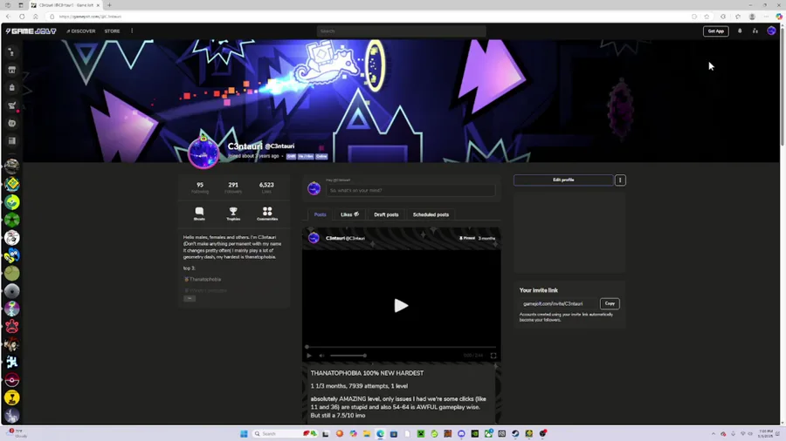
Task: Open File Explorer from the taskbar
Action: coord(367,433)
